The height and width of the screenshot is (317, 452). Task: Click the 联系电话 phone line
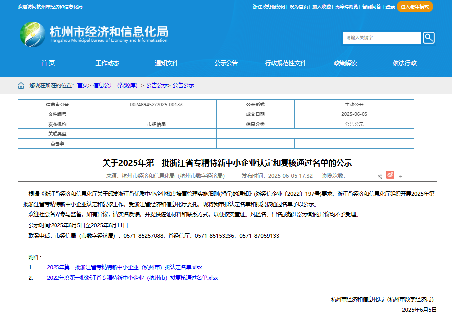154,236
